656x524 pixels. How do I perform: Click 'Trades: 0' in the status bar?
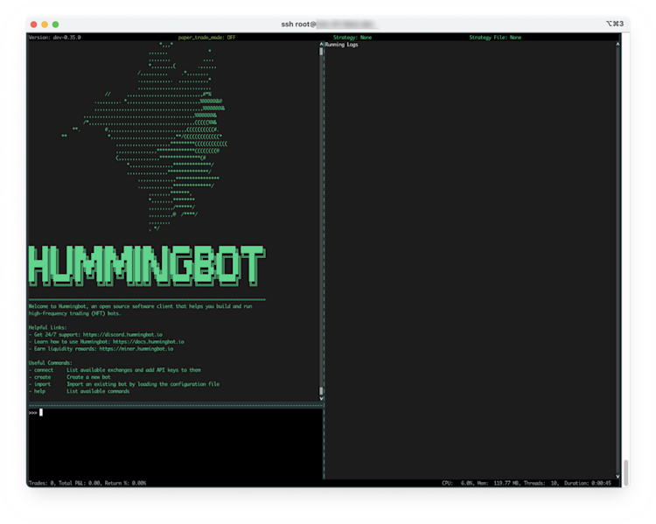(x=42, y=483)
